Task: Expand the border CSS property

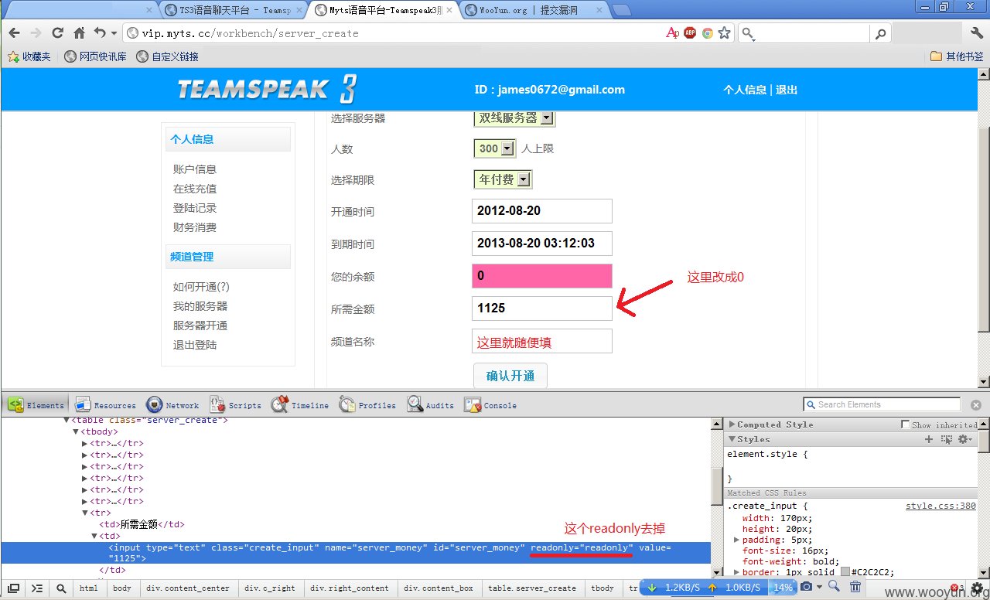Action: coord(737,572)
